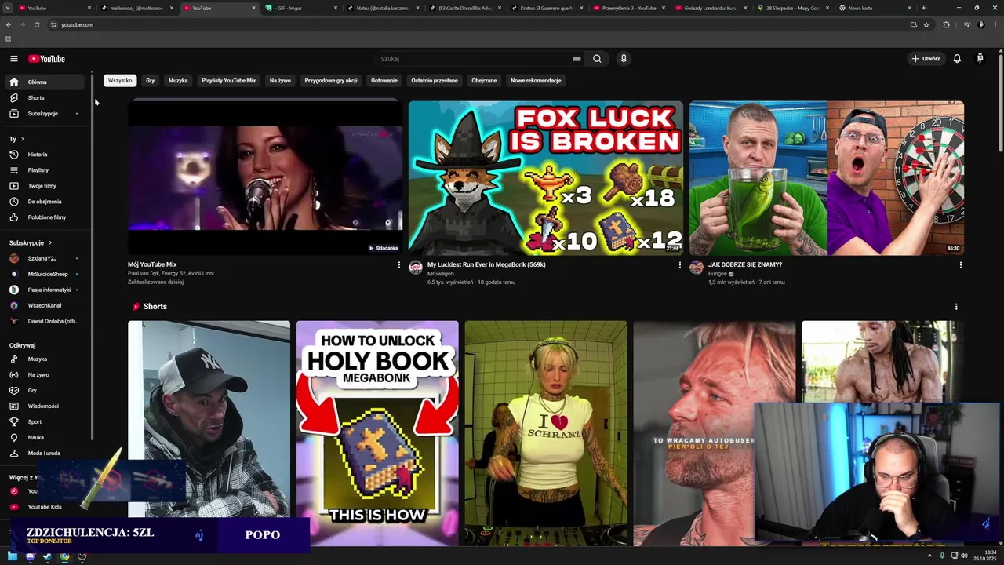Viewport: 1004px width, 565px height.
Task: Open options menu for Mój YouTube Mix
Action: [x=398, y=265]
